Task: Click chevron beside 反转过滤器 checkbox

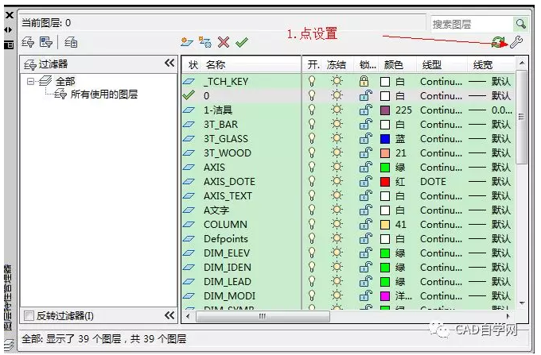Action: [169, 315]
